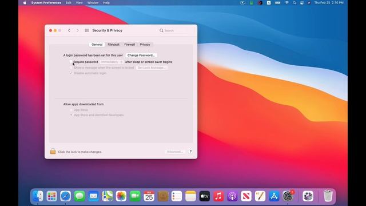Launch FaceTime from the Dock

point(135,196)
